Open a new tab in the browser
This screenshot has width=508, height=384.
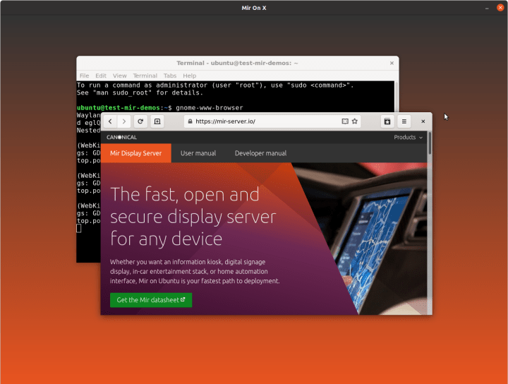[x=157, y=121]
